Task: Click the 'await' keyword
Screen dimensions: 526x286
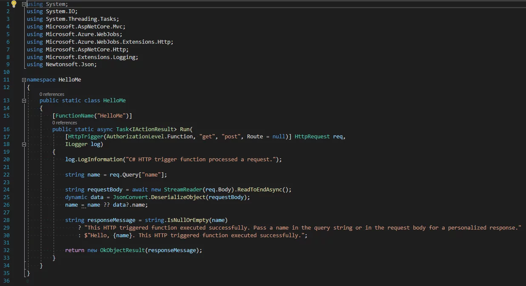Action: tap(140, 190)
